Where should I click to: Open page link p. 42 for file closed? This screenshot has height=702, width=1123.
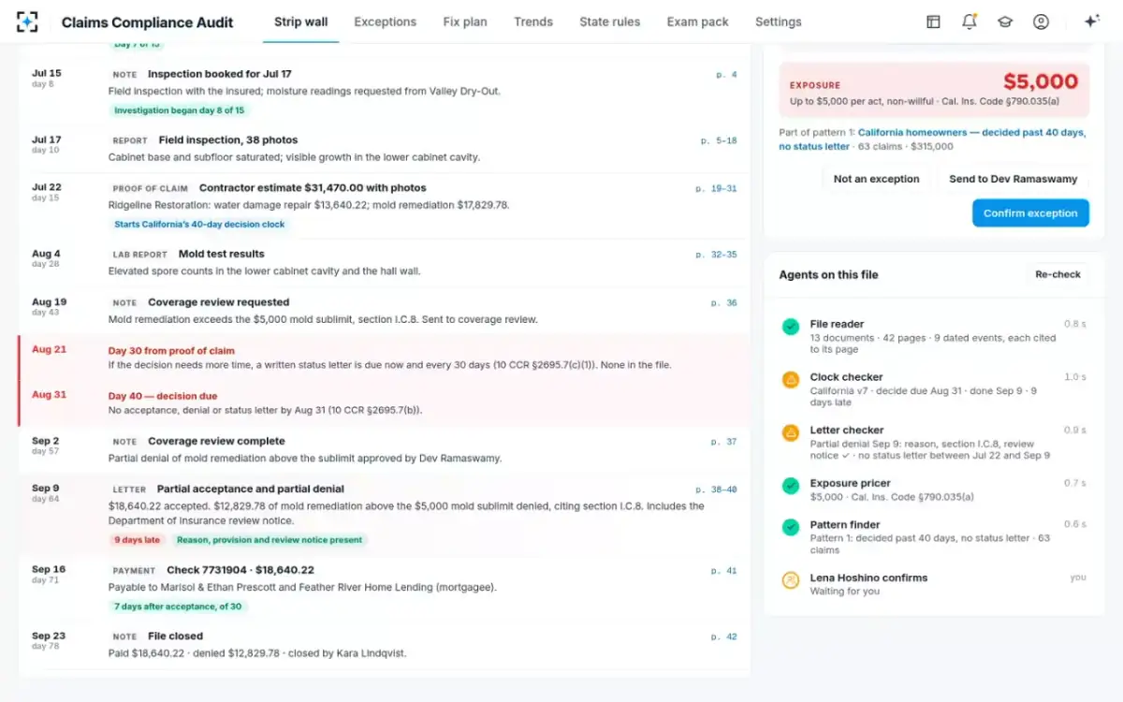pos(724,636)
